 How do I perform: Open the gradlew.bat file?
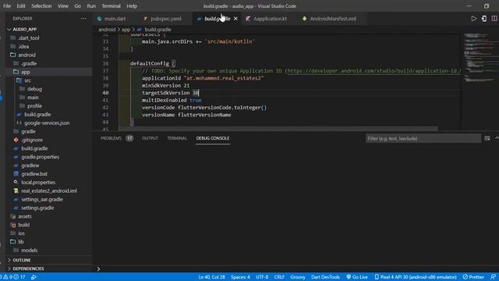34,174
